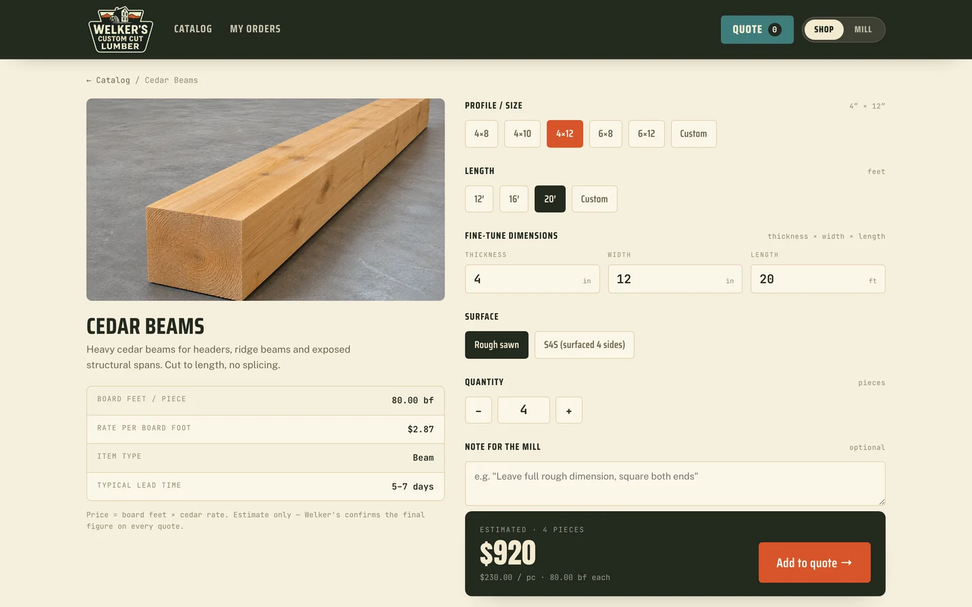The image size is (972, 607).
Task: Follow the Catalog breadcrumb link
Action: (108, 80)
